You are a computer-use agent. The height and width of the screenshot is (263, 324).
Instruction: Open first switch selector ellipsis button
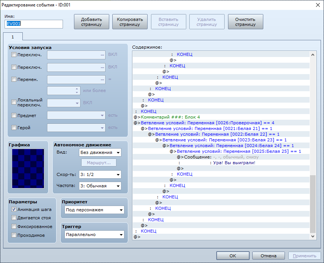click(102, 55)
